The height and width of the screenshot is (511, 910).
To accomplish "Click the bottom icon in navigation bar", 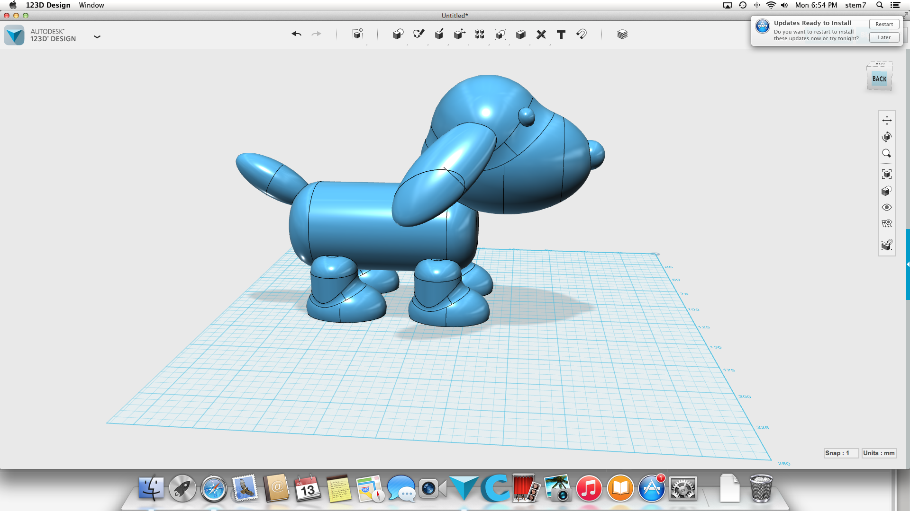I will [x=887, y=245].
